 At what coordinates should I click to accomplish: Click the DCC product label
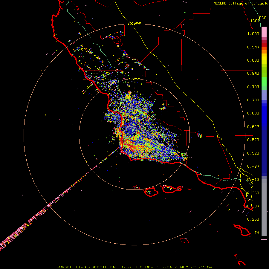point(263,18)
